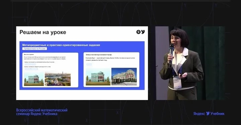Click the "Яндекс Учебник" text at bottom right

(209, 114)
